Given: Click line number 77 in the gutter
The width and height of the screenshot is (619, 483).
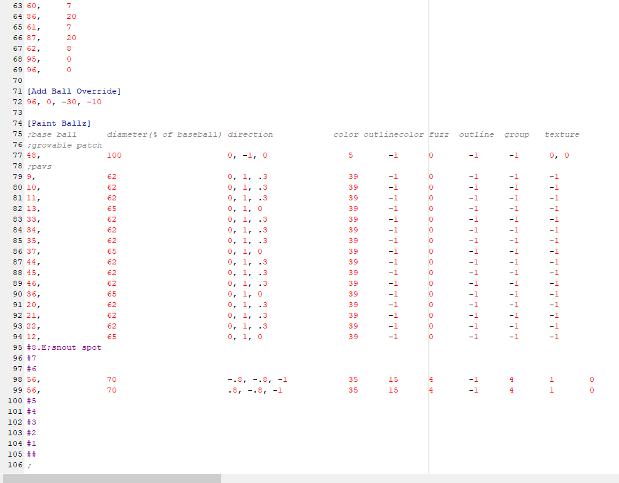Looking at the screenshot, I should click(x=17, y=156).
